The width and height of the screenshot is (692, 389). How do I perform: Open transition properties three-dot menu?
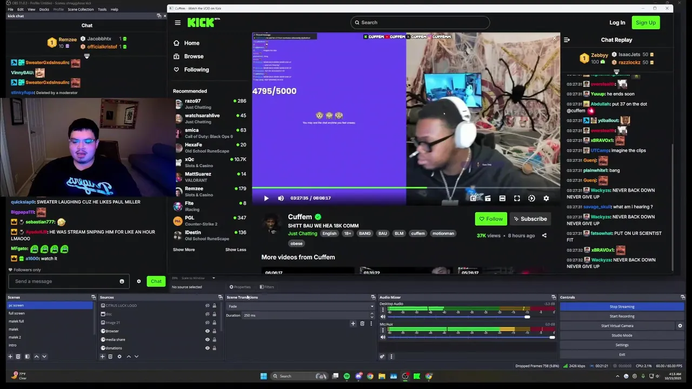coord(370,324)
